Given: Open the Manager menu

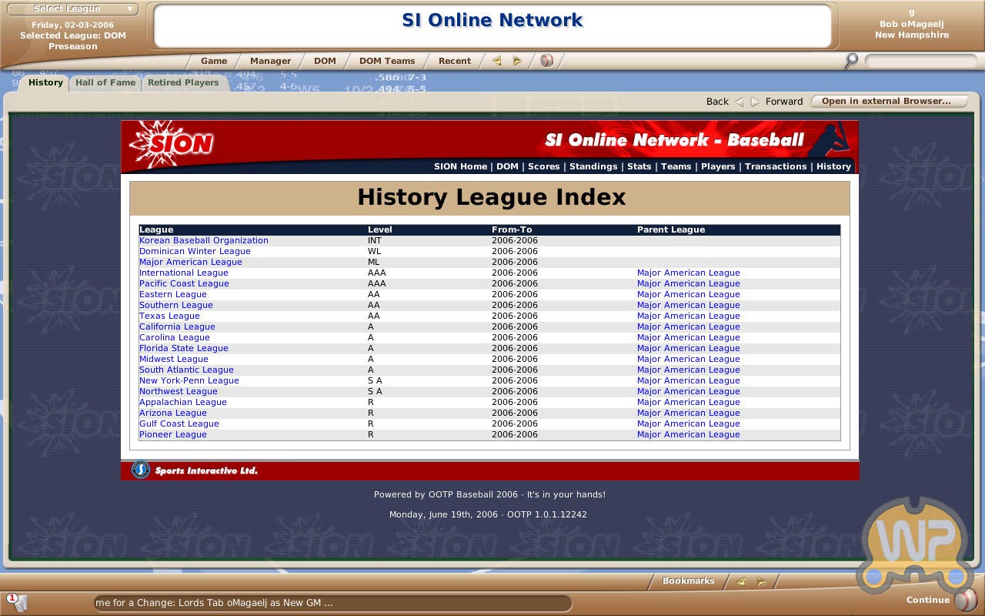Looking at the screenshot, I should [x=270, y=61].
